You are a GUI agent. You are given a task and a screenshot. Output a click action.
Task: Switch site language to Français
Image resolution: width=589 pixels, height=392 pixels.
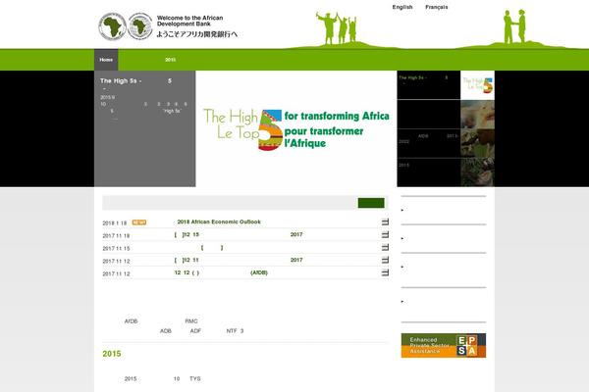click(x=437, y=7)
